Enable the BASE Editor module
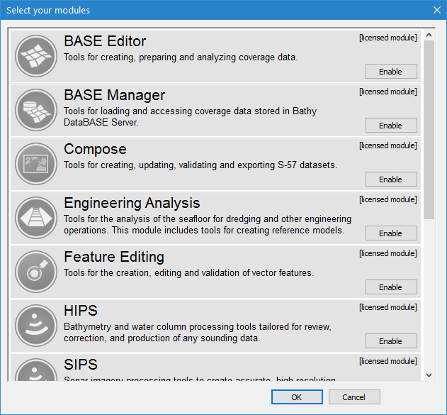The height and width of the screenshot is (415, 447). tap(390, 72)
